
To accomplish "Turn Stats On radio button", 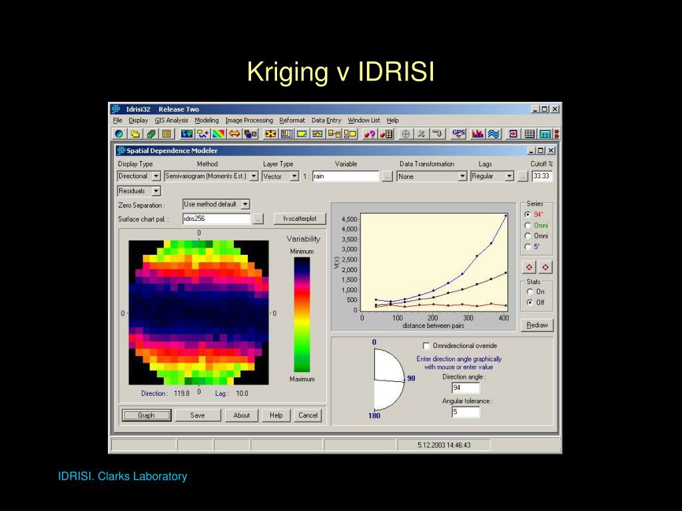I will (x=529, y=291).
